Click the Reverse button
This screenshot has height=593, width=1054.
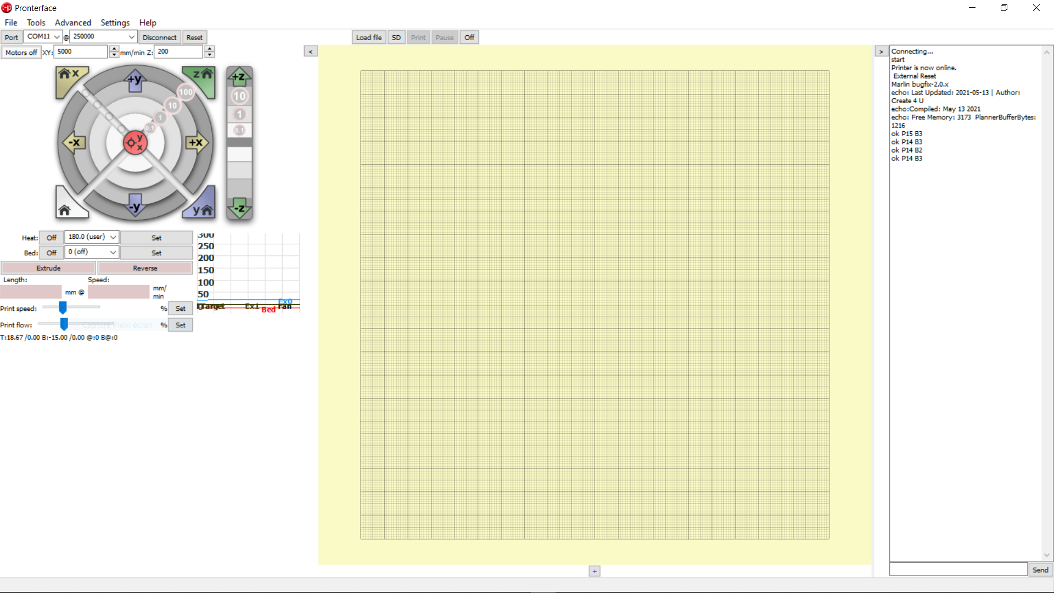(145, 268)
